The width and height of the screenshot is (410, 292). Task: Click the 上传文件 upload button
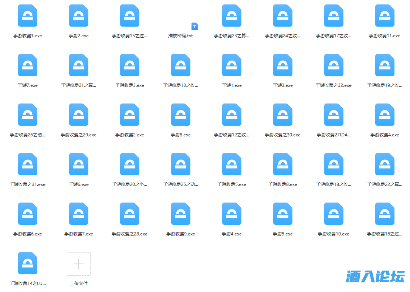pos(78,264)
